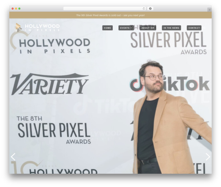Advance to next slide with right arrow
221x187 pixels.
[208, 157]
